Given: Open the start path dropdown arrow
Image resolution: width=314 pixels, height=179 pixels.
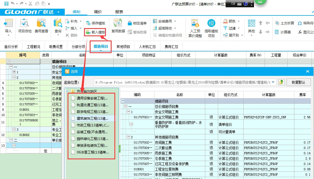Looking at the screenshot, I should pos(273,82).
